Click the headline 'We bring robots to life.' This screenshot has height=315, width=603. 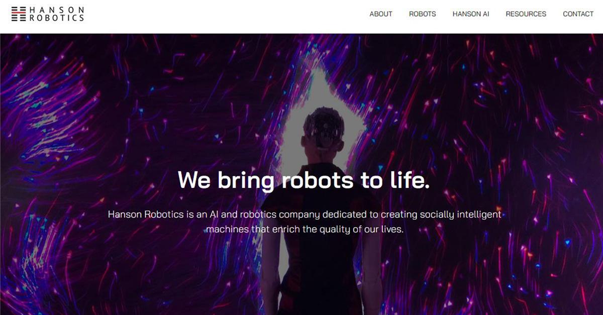coord(304,180)
